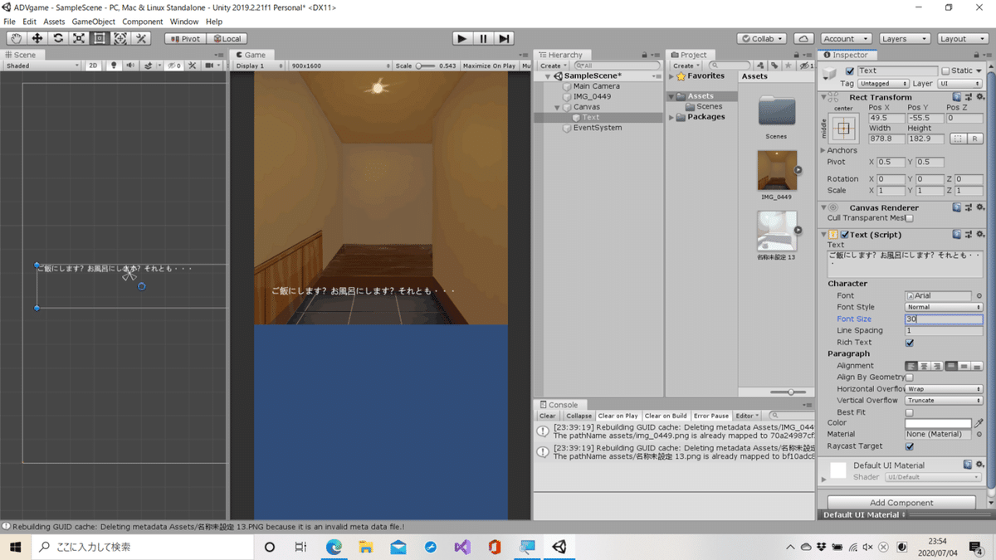
Task: Disable the Text (Script) component checkbox
Action: [844, 235]
